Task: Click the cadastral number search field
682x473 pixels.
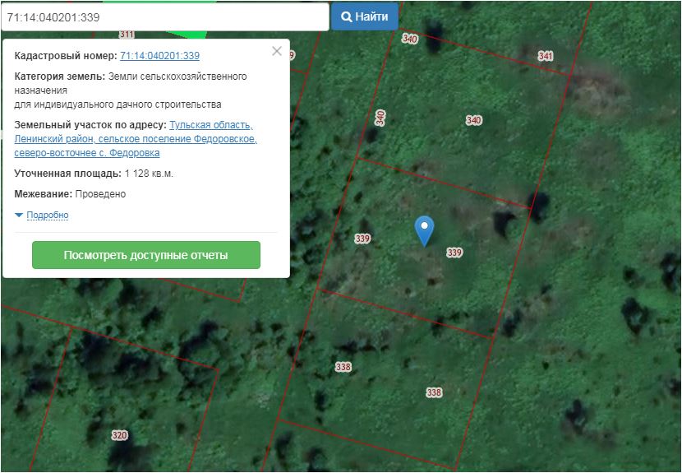Action: [x=164, y=16]
